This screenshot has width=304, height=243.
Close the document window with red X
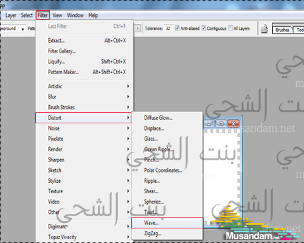click(x=233, y=123)
